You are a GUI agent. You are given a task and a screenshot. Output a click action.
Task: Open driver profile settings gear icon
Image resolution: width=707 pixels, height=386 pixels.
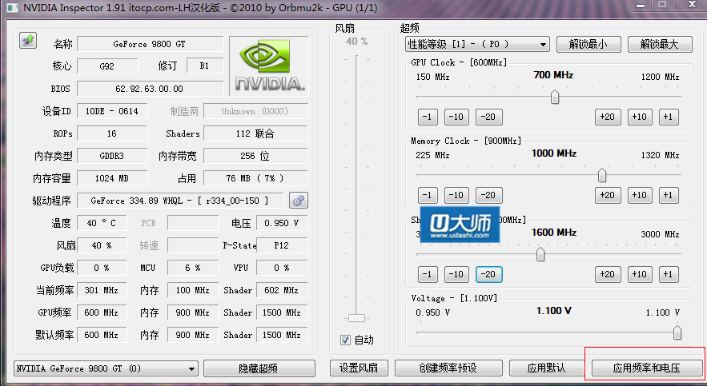click(x=299, y=201)
